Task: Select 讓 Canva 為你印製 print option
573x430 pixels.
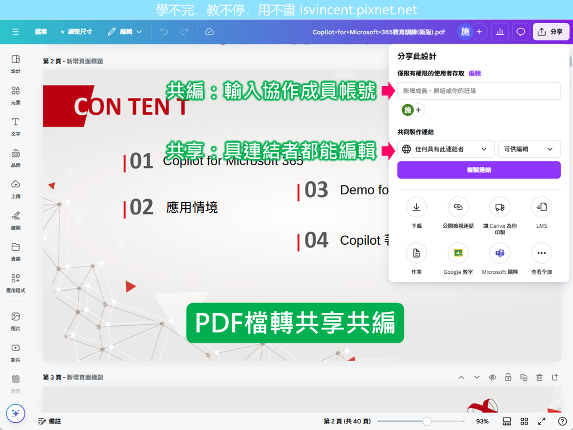Action: (x=500, y=216)
